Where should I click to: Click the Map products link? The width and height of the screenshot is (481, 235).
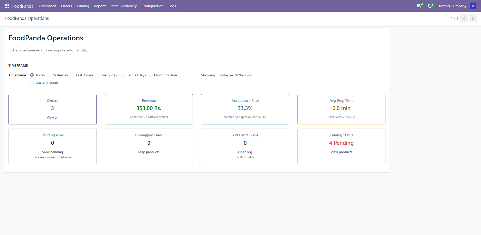point(149,152)
